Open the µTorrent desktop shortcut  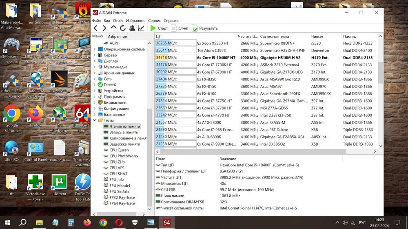pyautogui.click(x=59, y=185)
